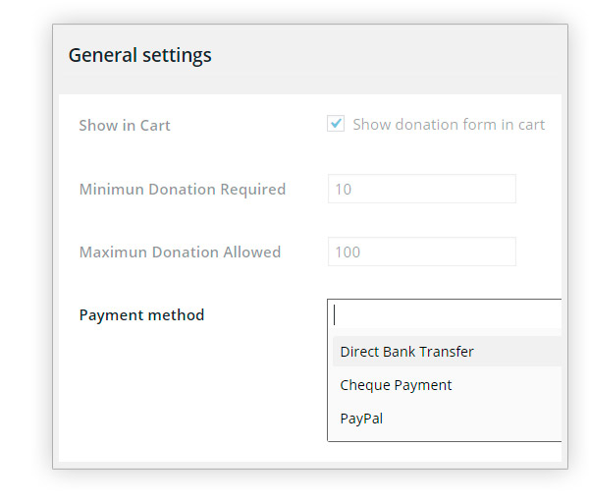Focus the Payment method search box
Image resolution: width=589 pixels, height=504 pixels.
[447, 314]
